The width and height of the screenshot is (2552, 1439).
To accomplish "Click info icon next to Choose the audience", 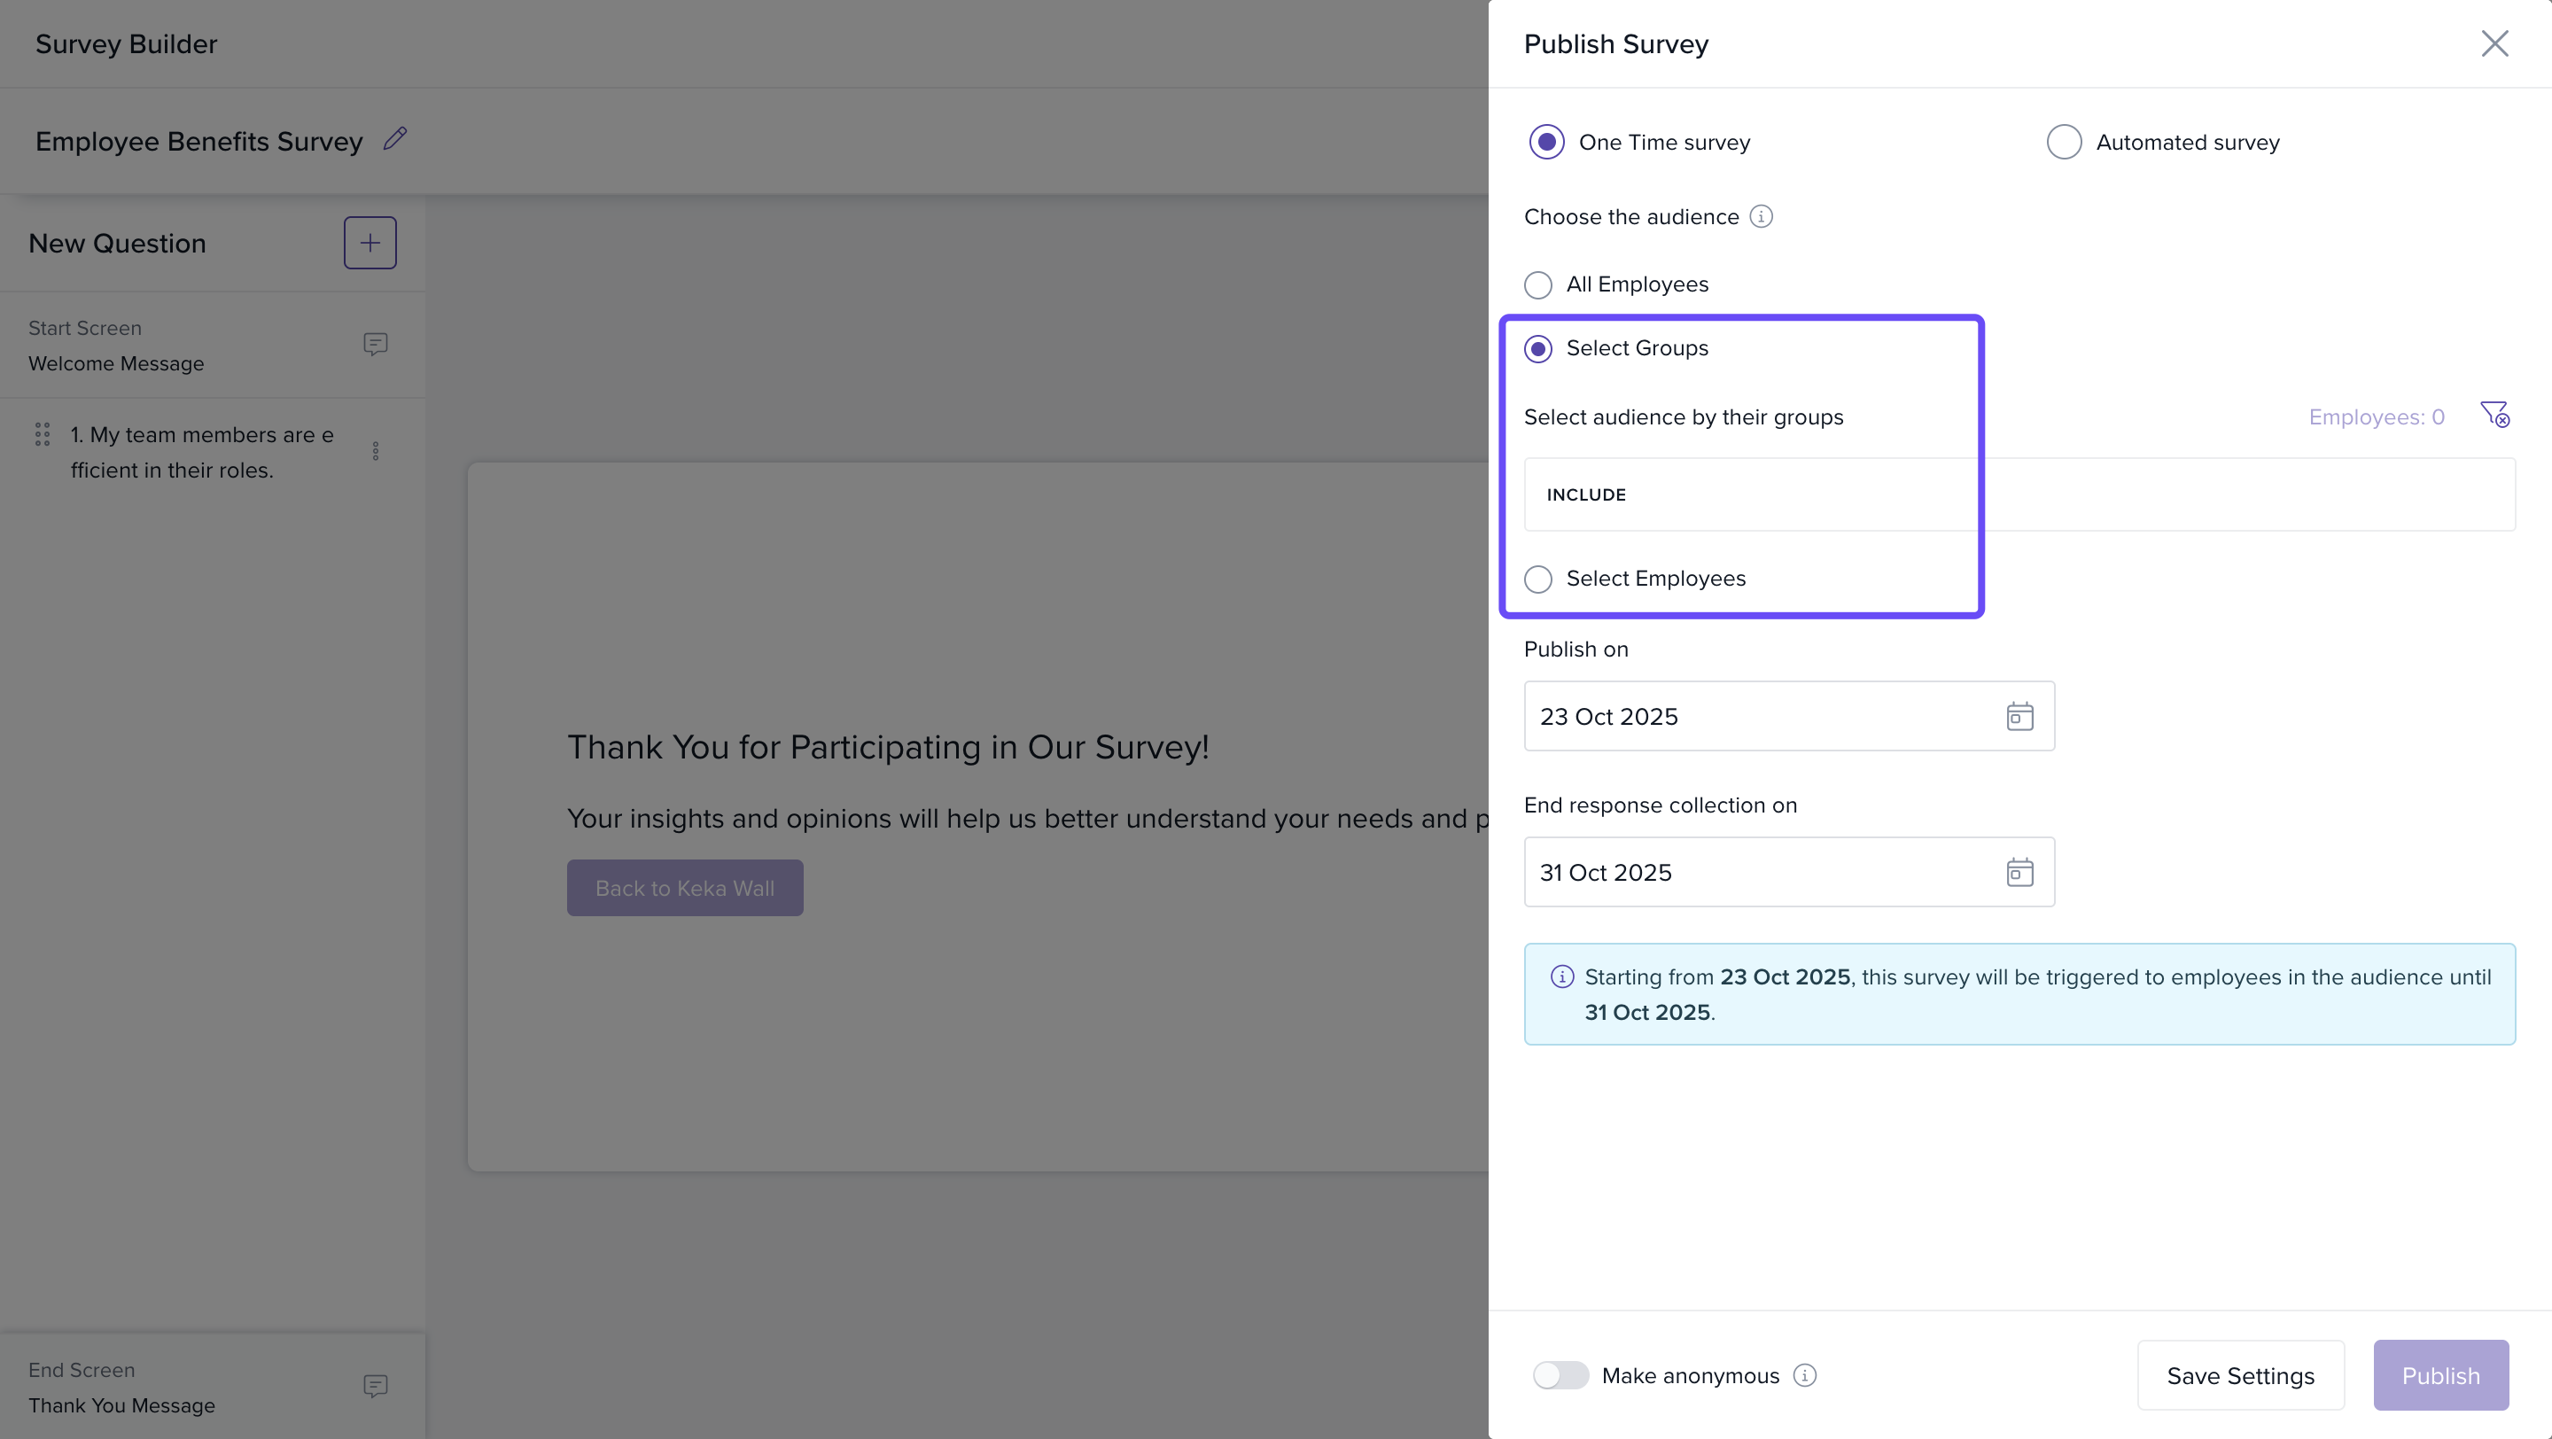I will pyautogui.click(x=1761, y=216).
